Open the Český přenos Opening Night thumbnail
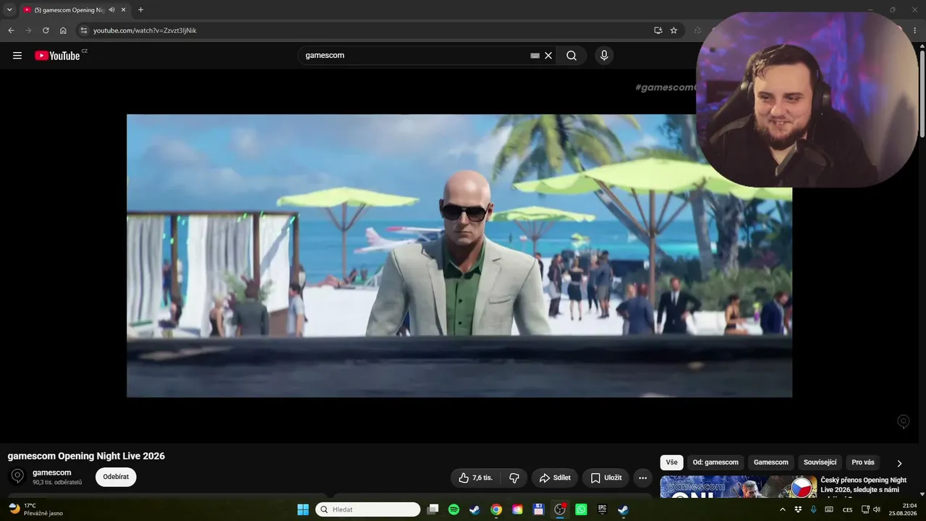Viewport: 926px width, 521px height. point(738,487)
